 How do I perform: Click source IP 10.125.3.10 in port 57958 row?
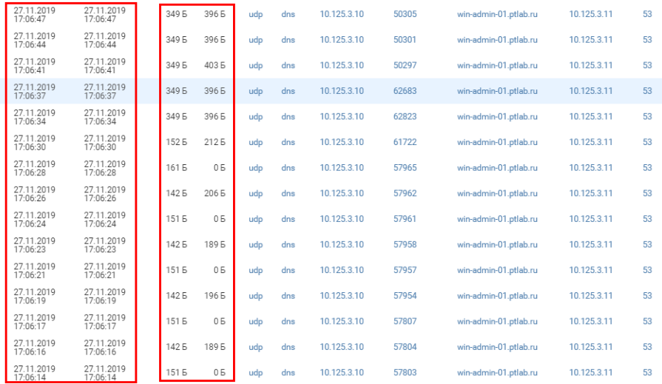click(342, 244)
